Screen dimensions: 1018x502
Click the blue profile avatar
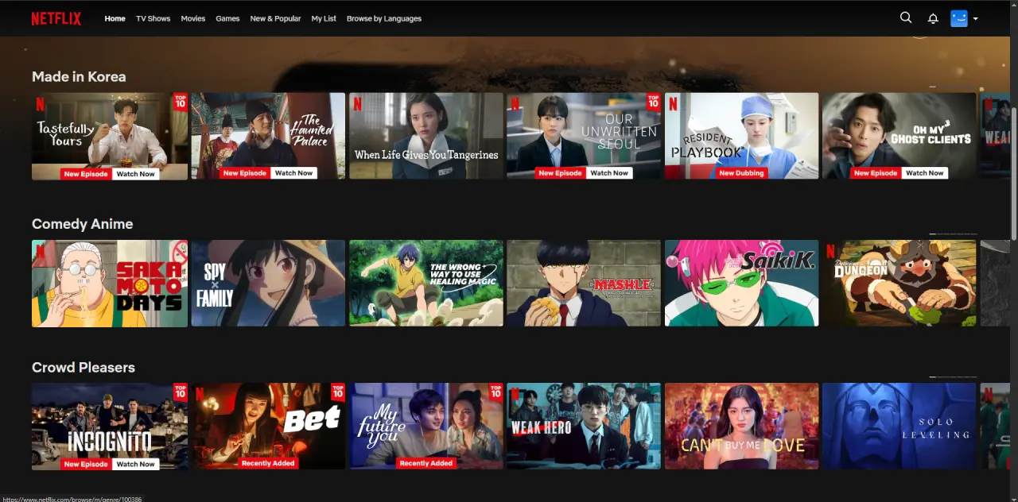(959, 18)
